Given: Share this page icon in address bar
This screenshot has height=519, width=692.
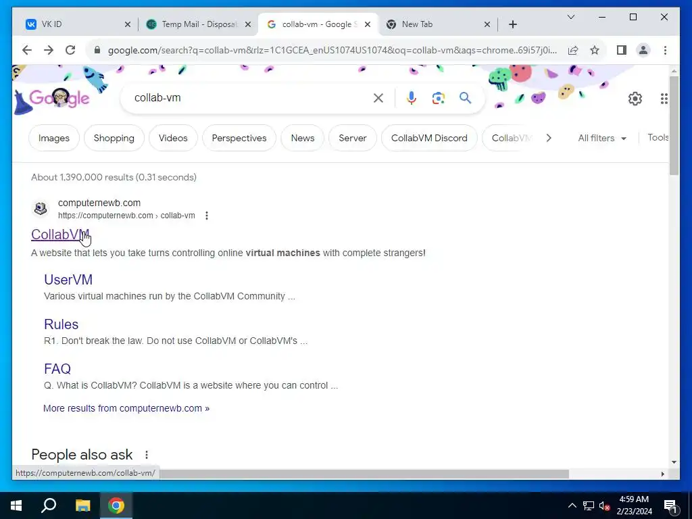Looking at the screenshot, I should [x=573, y=50].
